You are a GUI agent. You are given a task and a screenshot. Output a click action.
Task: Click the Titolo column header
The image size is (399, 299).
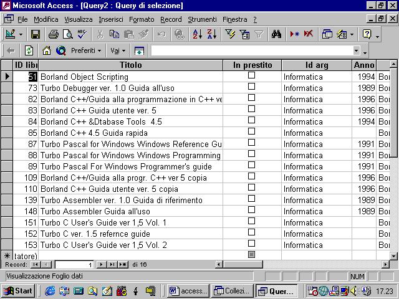[x=130, y=65]
